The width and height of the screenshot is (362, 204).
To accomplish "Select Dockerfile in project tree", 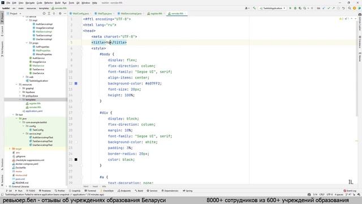I will 19,168.
